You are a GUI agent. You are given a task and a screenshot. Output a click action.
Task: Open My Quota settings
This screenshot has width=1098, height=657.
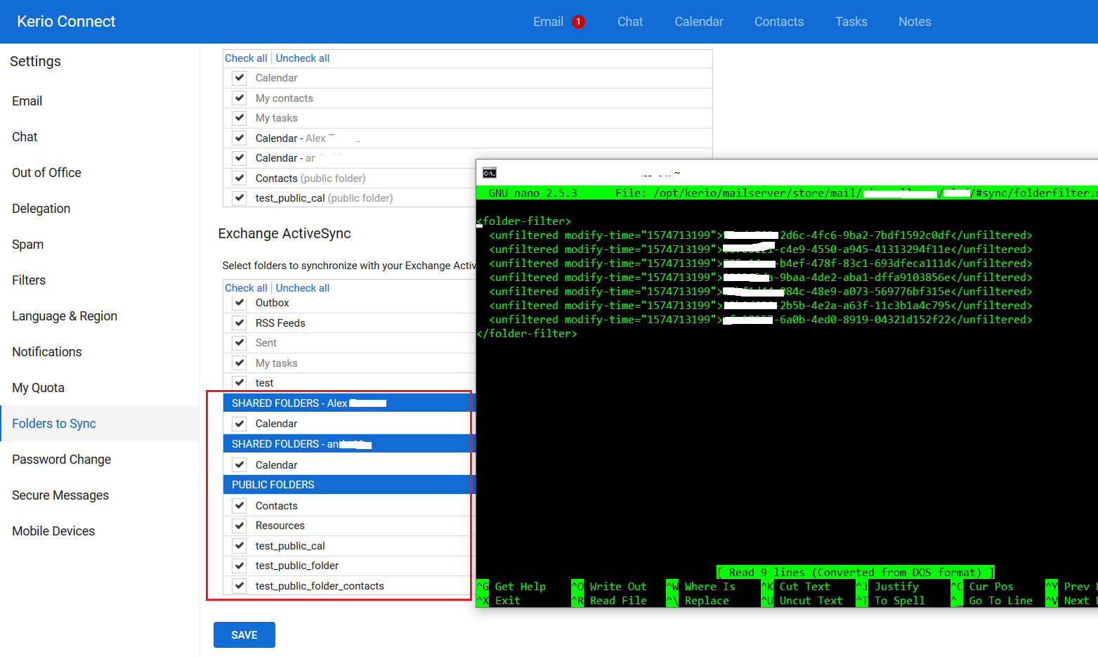pos(100,388)
